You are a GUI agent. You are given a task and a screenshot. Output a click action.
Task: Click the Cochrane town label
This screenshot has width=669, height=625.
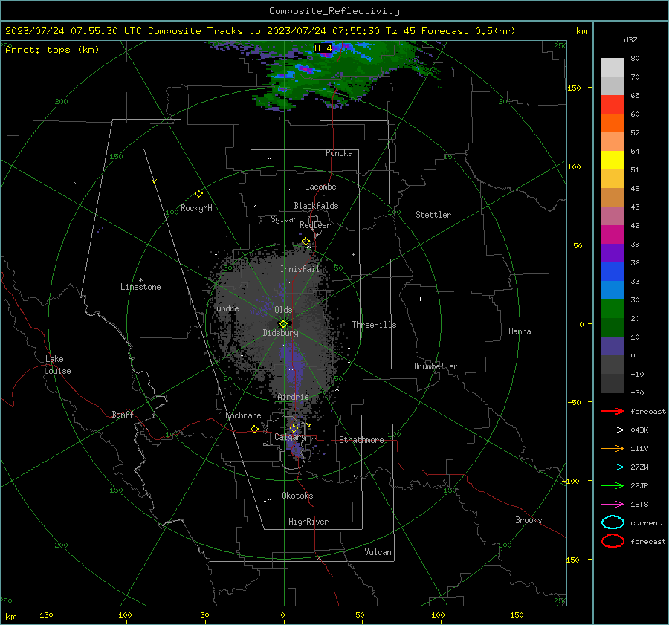coord(243,415)
